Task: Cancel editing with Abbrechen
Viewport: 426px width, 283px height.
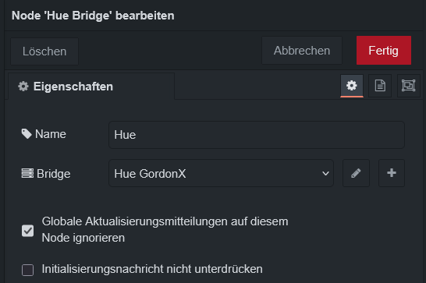Action: coord(302,51)
